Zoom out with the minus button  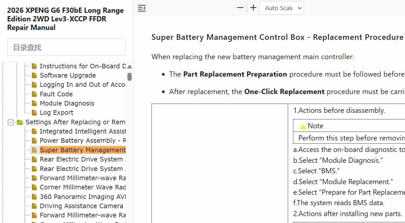coord(240,8)
